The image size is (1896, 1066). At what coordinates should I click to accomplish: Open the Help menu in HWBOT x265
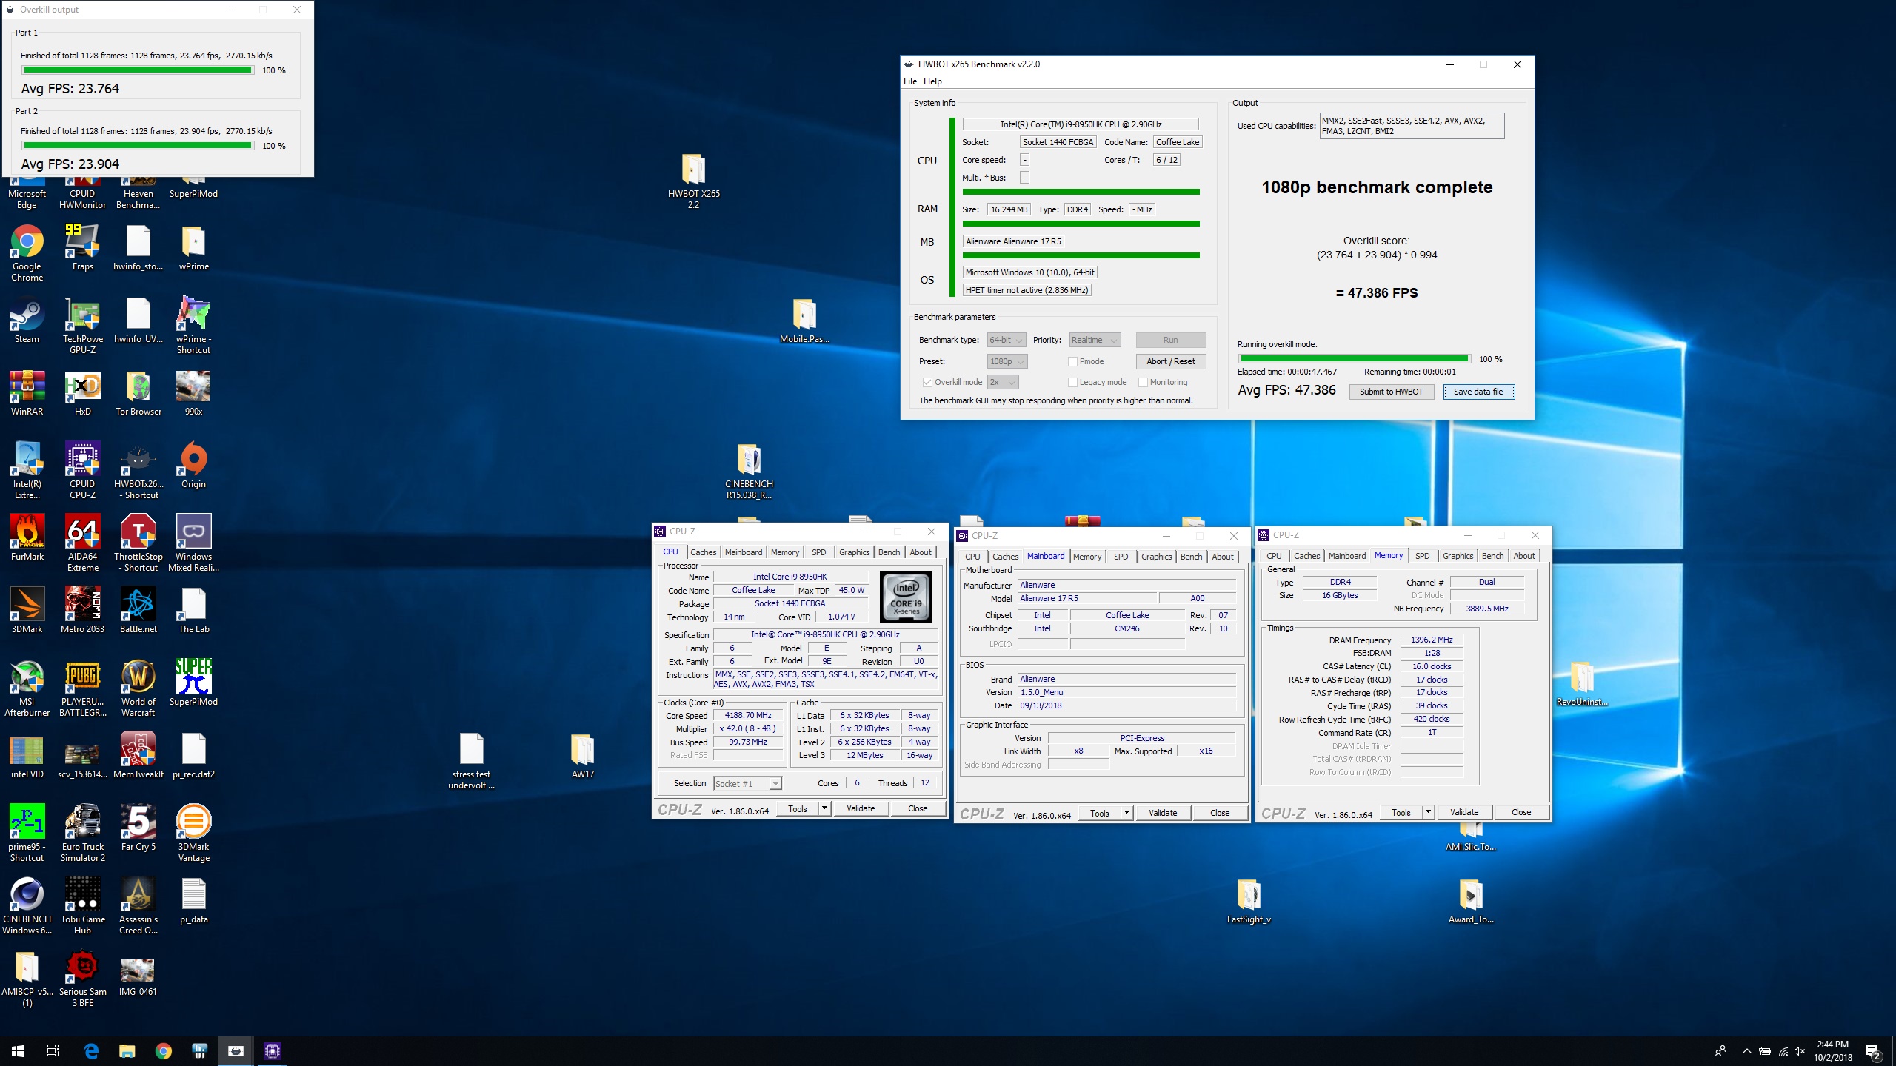[932, 81]
